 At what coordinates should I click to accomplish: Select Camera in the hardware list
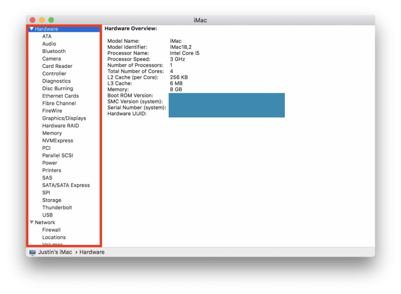tap(51, 59)
